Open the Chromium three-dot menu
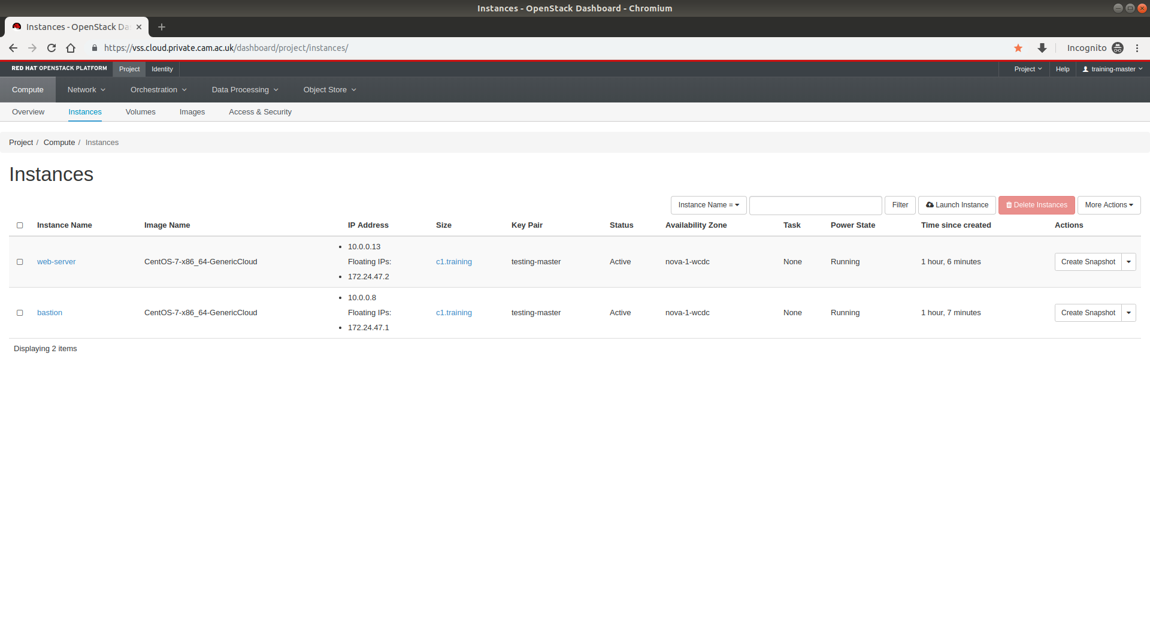This screenshot has height=631, width=1150. point(1137,48)
